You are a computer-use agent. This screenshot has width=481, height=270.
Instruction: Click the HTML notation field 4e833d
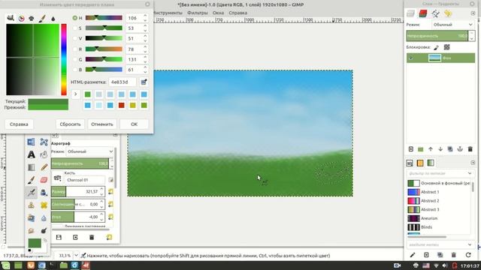tap(122, 82)
